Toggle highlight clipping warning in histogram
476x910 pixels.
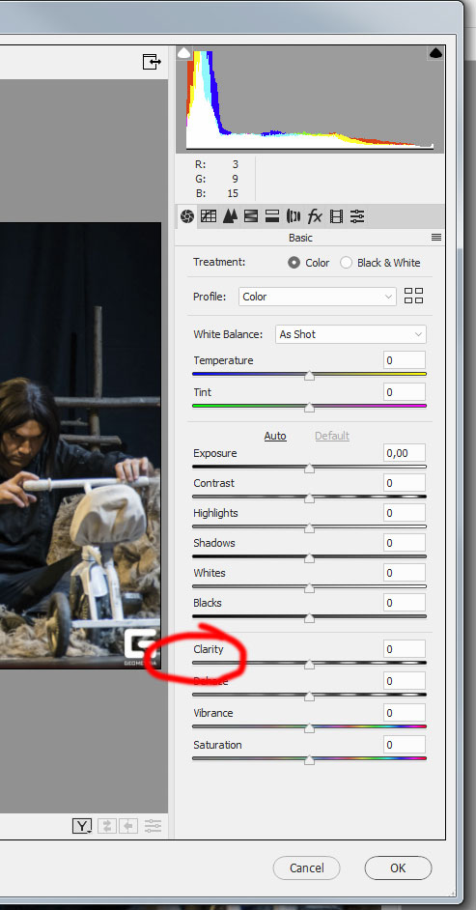tap(435, 53)
